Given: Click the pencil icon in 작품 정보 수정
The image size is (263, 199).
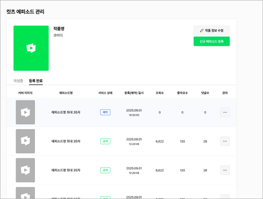Looking at the screenshot, I should pyautogui.click(x=202, y=31).
